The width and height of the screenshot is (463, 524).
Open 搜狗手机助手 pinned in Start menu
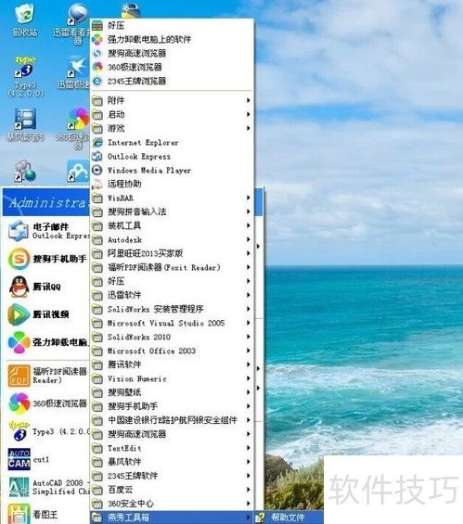click(48, 259)
